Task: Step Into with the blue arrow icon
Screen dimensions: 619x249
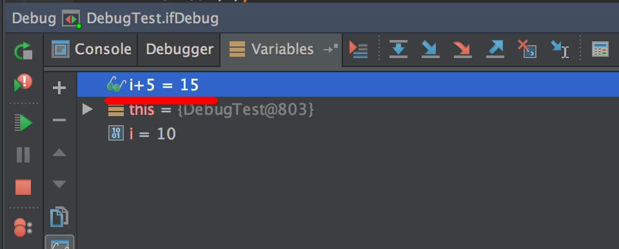Action: [430, 49]
